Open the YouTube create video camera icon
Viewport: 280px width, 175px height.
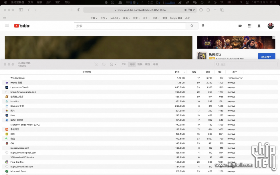click(240, 26)
